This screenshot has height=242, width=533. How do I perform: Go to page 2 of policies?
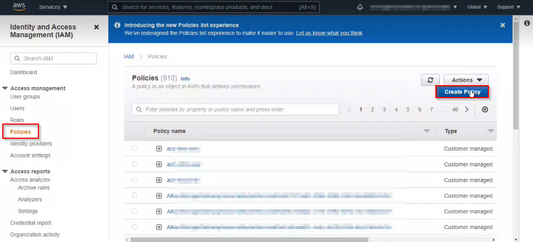pyautogui.click(x=373, y=109)
